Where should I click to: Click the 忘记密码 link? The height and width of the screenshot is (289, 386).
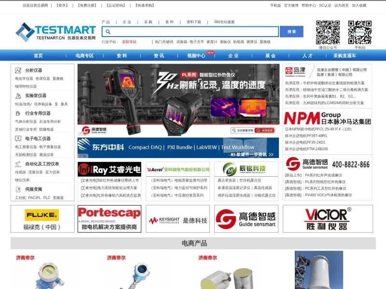click(x=116, y=5)
